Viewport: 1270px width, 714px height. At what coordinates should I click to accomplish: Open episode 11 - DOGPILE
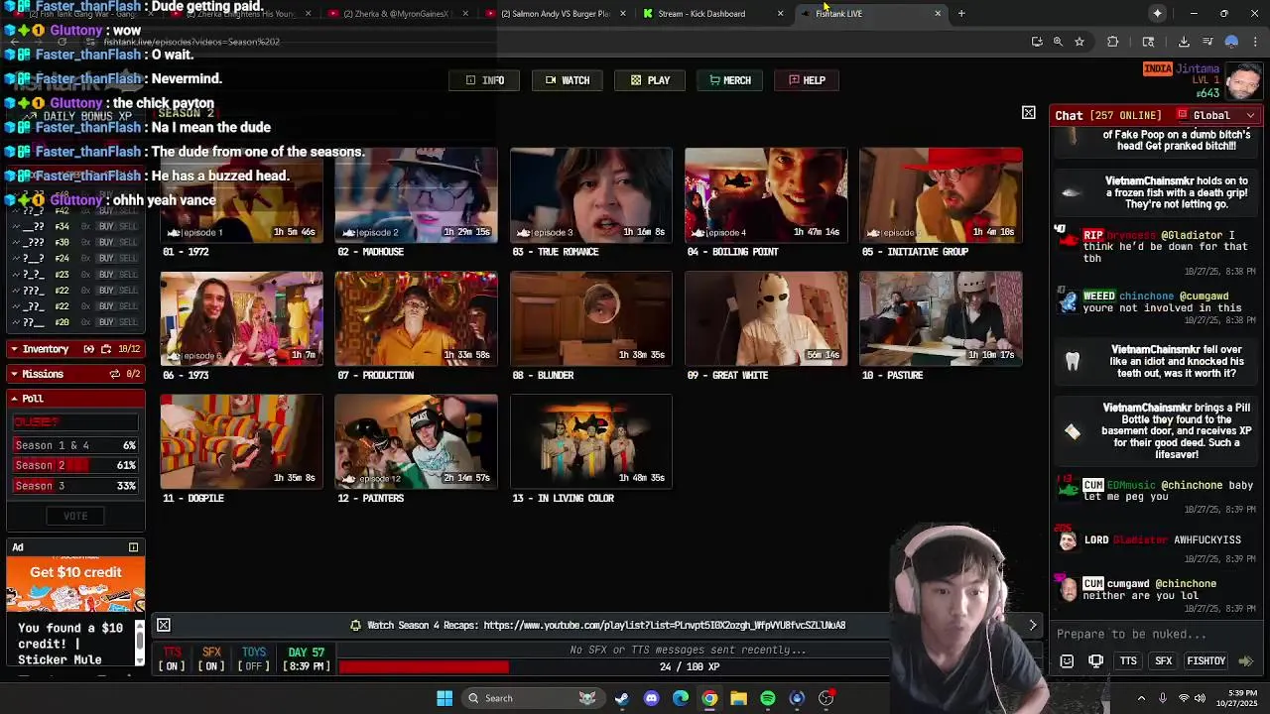pos(241,441)
